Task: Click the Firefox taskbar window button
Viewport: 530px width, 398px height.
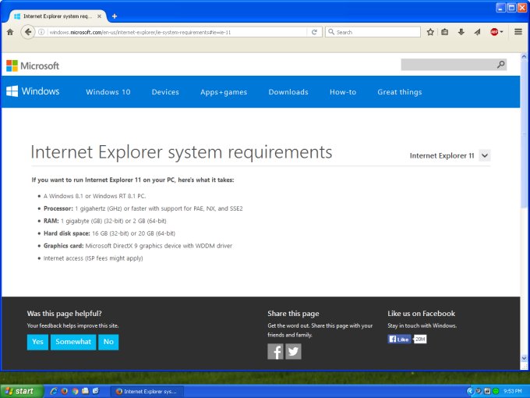Action: 147,392
